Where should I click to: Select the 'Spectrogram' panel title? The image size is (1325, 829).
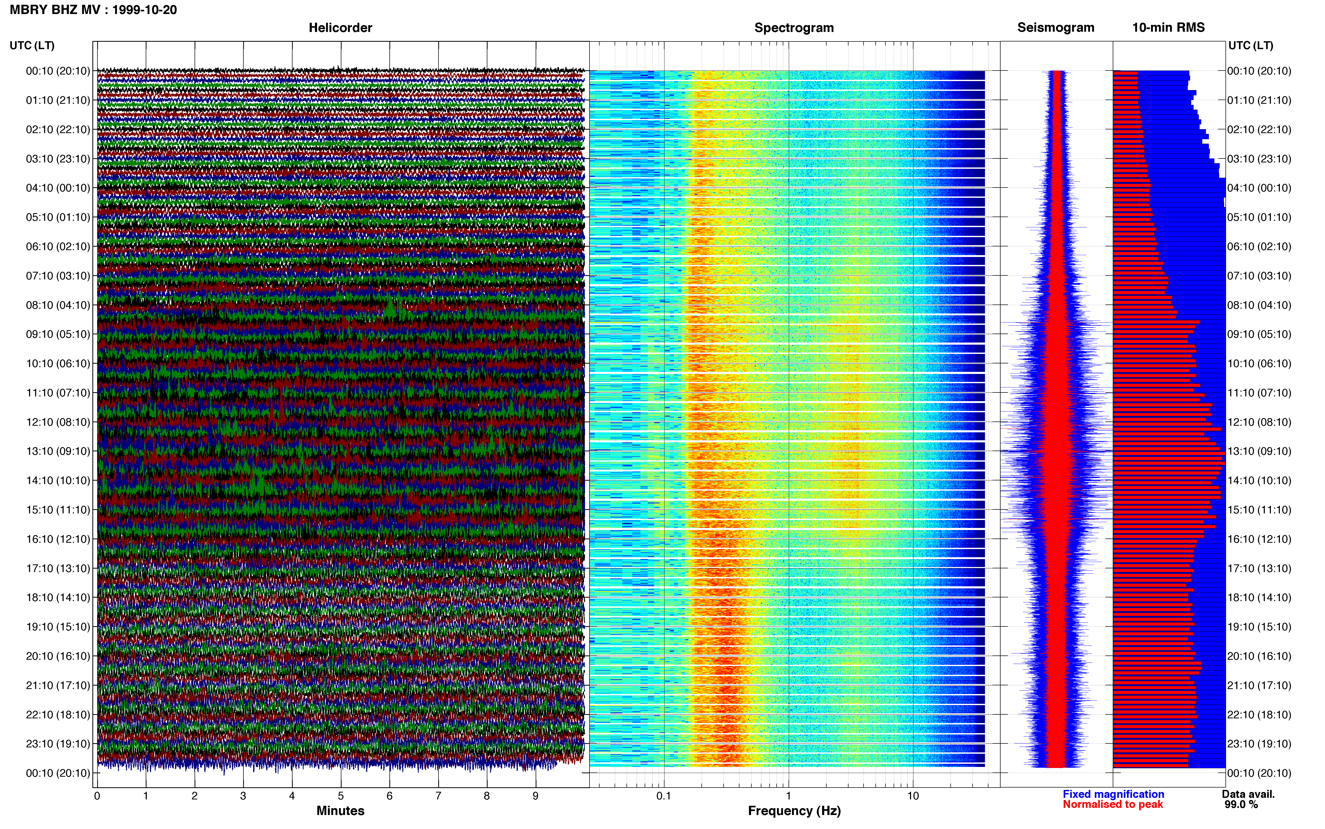[794, 27]
